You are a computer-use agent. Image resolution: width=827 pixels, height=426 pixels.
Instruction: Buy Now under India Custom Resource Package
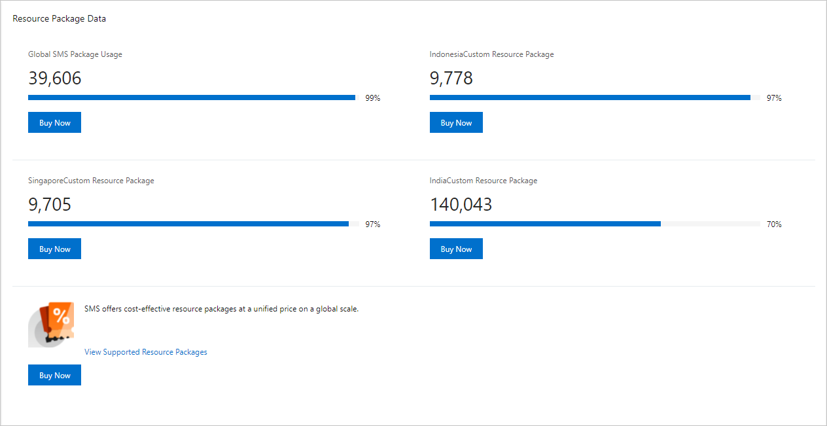(456, 249)
